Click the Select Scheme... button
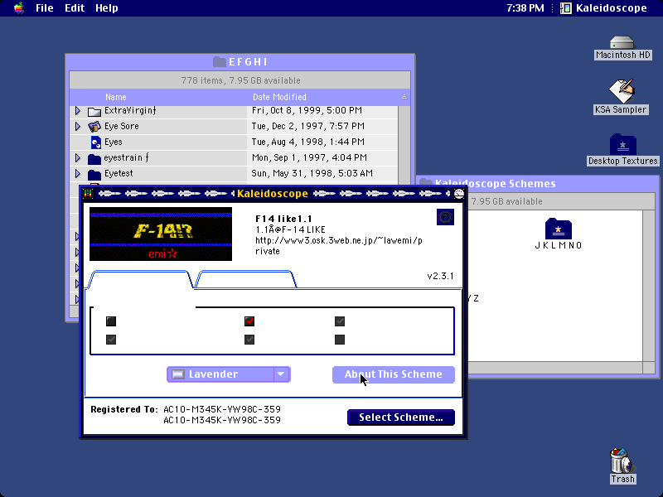Image resolution: width=663 pixels, height=497 pixels. (x=401, y=417)
